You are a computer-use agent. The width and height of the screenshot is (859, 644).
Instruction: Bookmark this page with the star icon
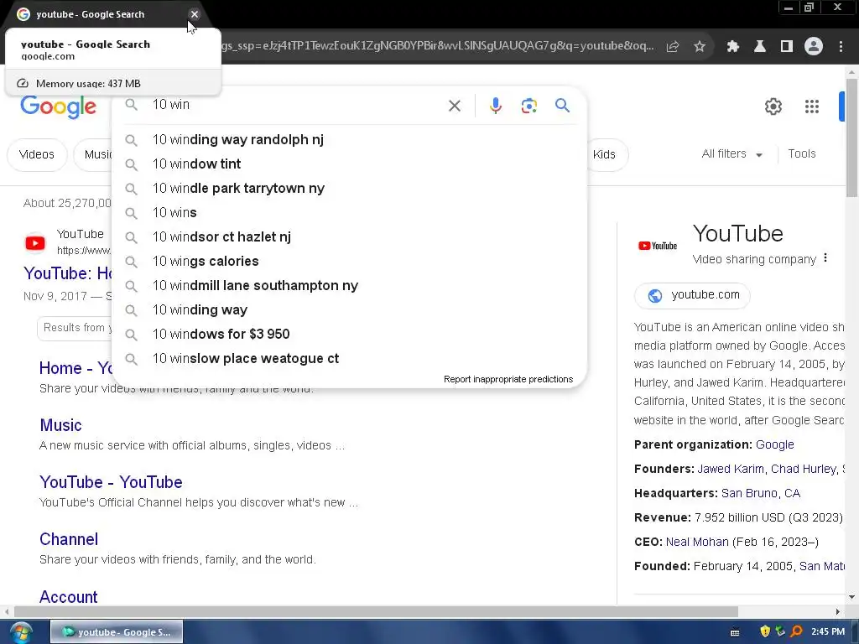point(700,47)
